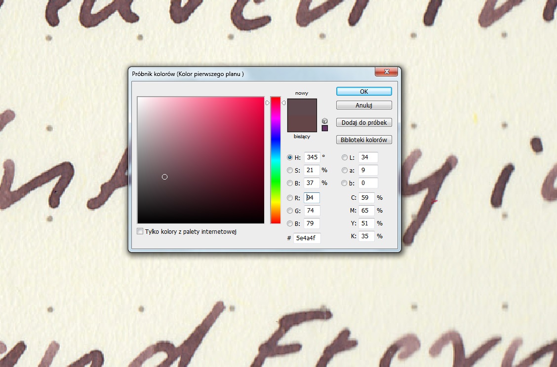Click the web-safe color warning cube icon
Image resolution: width=557 pixels, height=367 pixels.
click(324, 121)
